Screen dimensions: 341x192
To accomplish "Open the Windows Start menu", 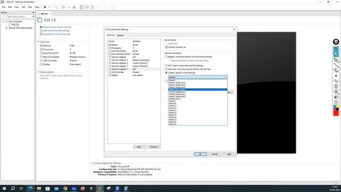I will click(4, 188).
